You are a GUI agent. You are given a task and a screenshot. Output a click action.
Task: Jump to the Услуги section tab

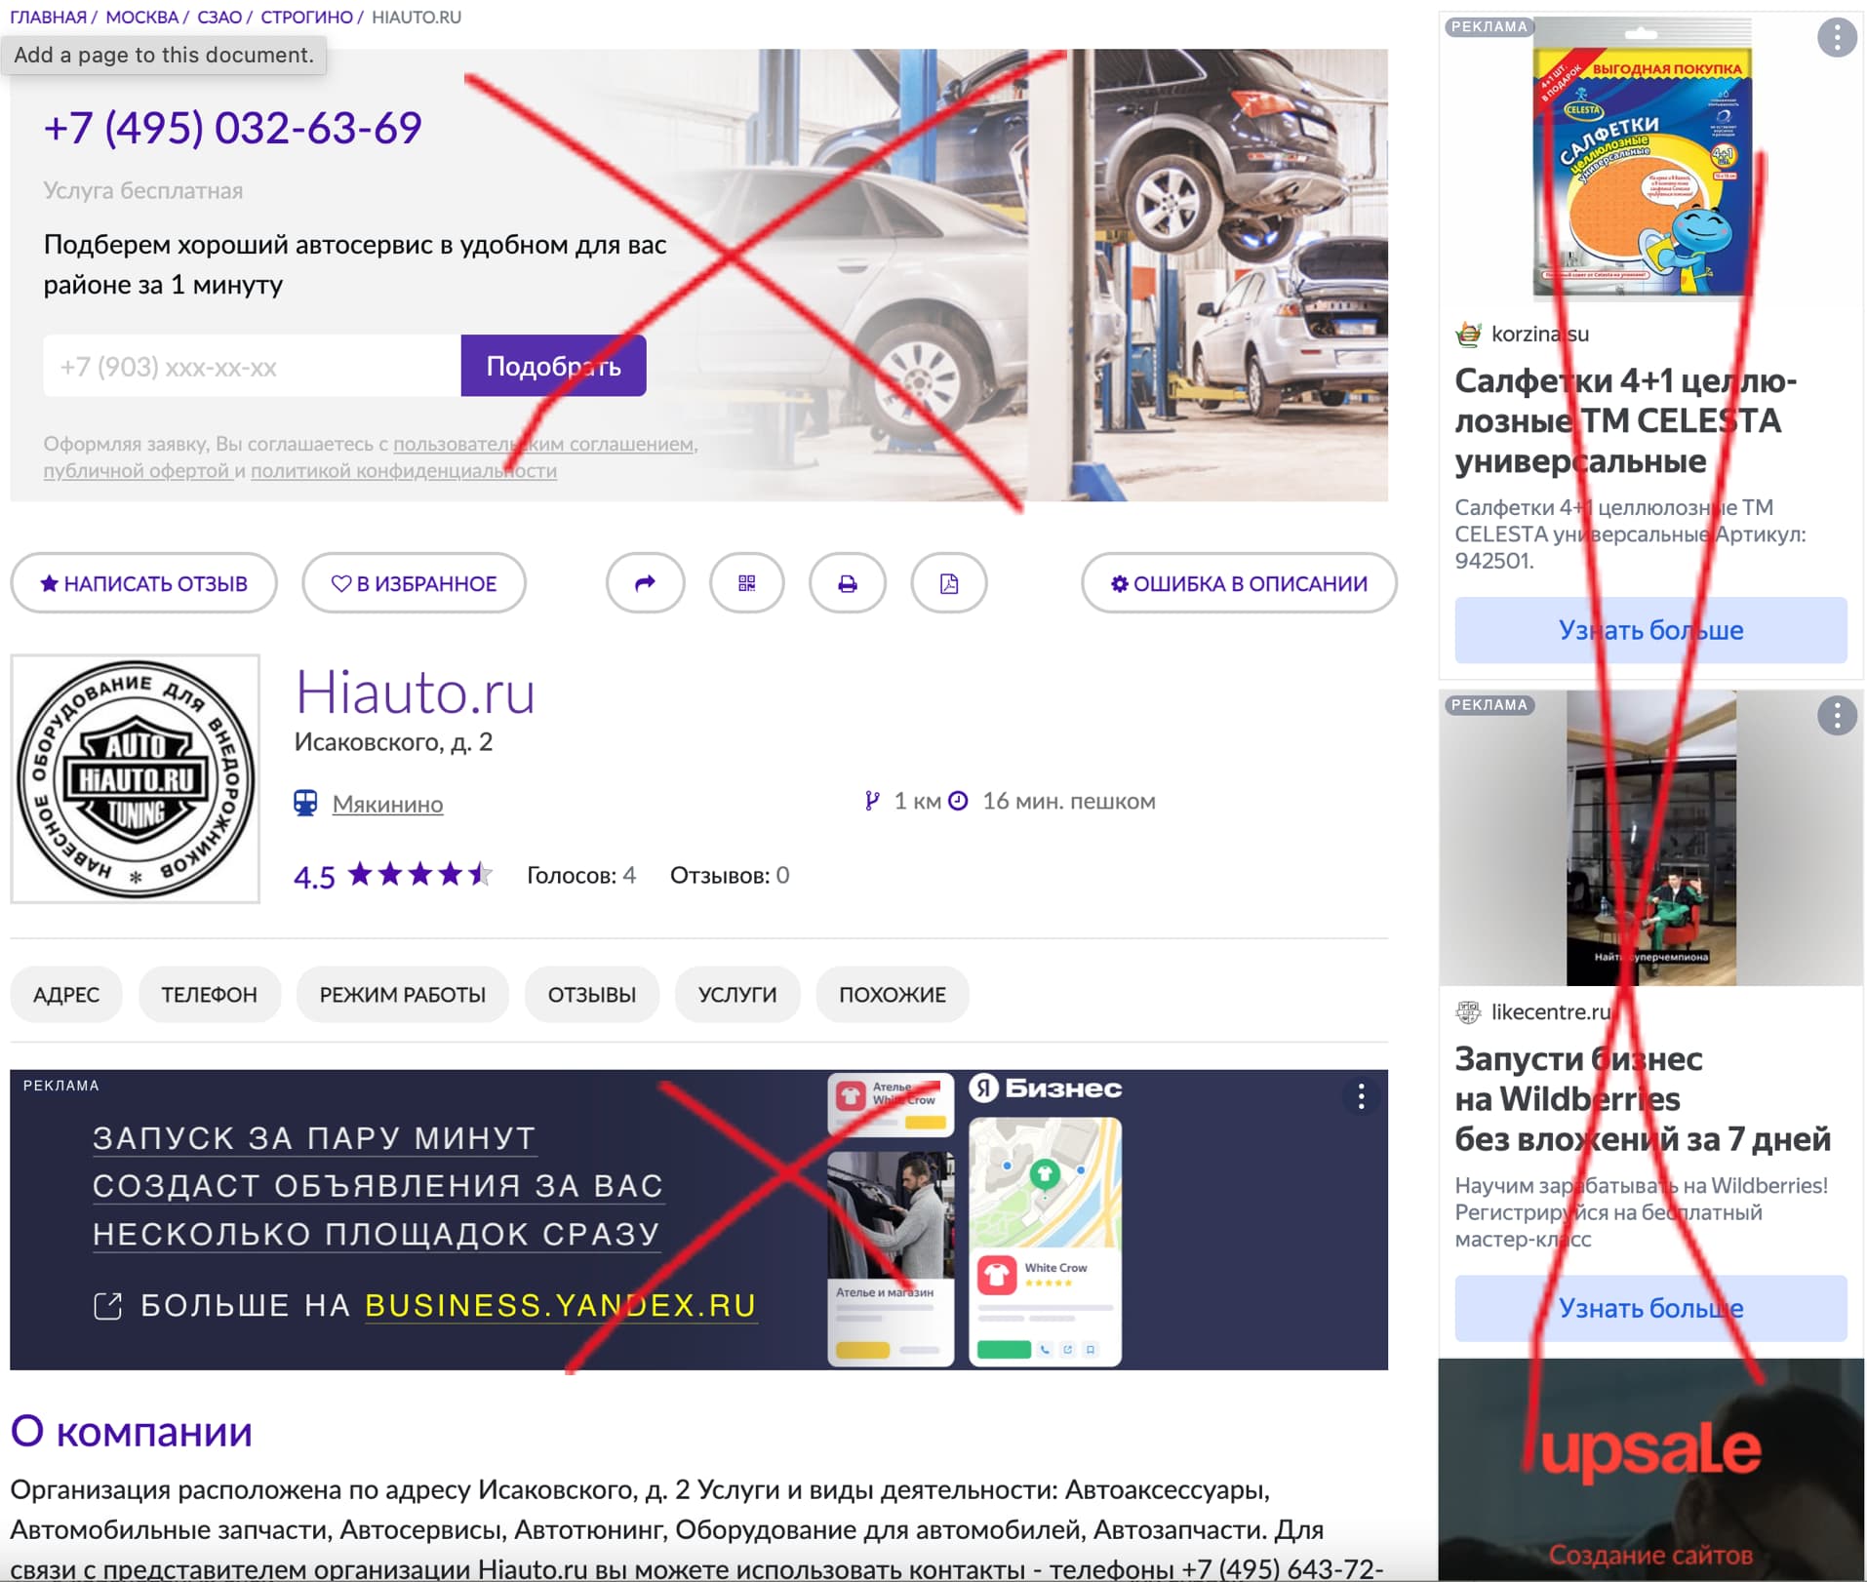point(737,994)
